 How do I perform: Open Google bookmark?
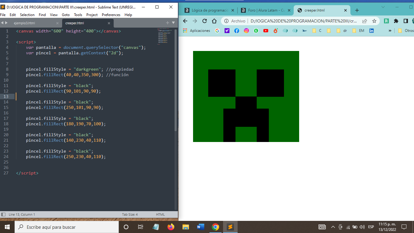click(217, 31)
